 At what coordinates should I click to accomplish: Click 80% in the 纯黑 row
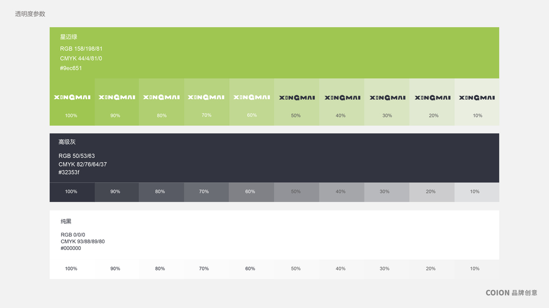click(160, 268)
